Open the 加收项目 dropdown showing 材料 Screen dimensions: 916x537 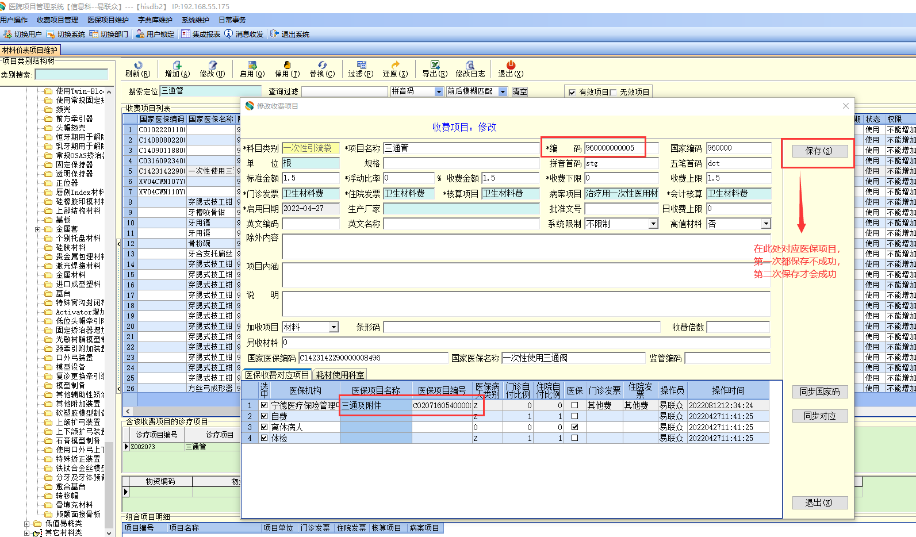tap(334, 327)
